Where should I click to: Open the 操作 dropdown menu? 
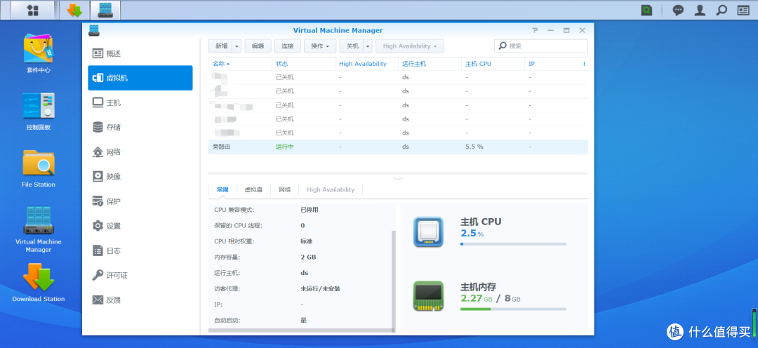320,46
